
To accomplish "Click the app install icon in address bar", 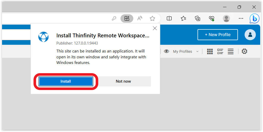I will (x=127, y=18).
